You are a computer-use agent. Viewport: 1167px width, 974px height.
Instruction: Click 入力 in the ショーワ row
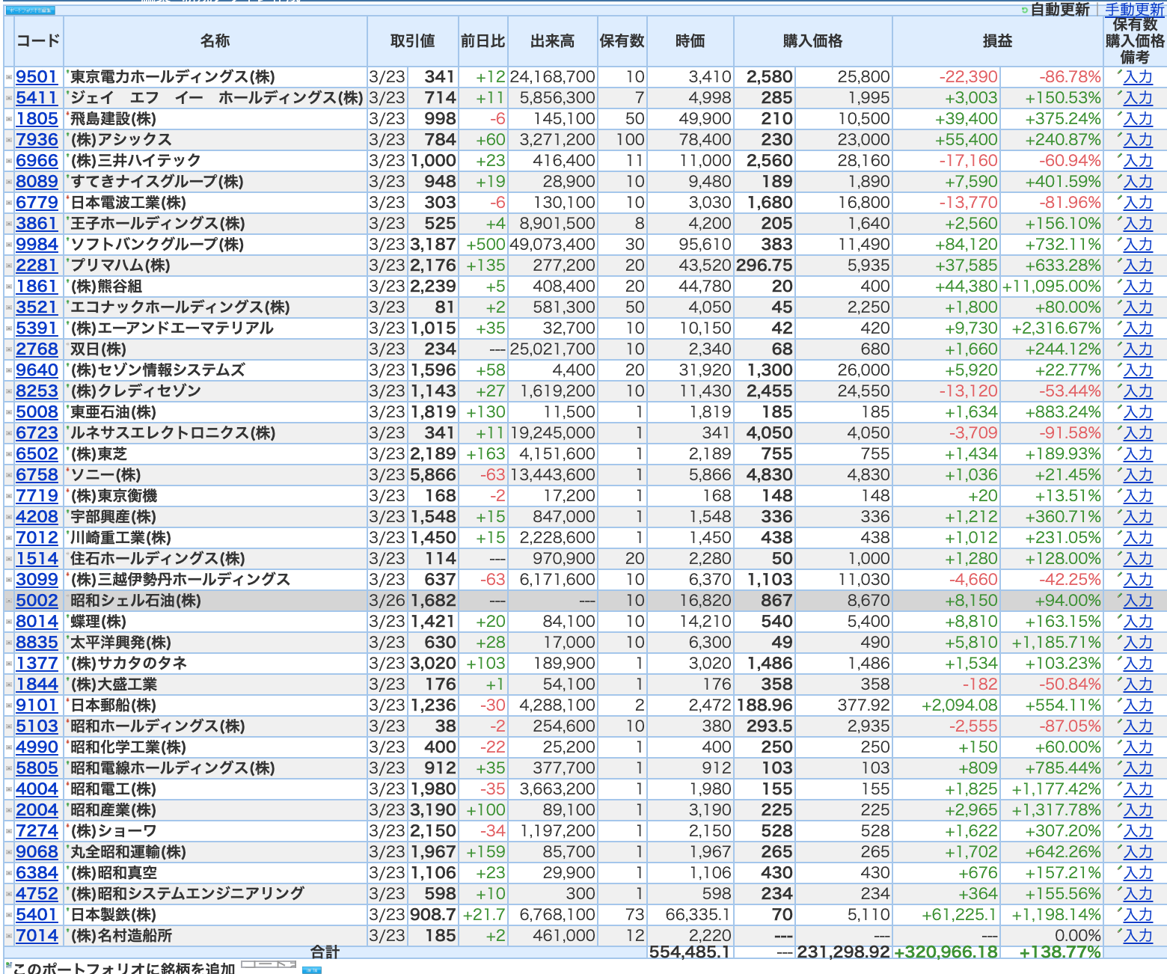(x=1138, y=831)
